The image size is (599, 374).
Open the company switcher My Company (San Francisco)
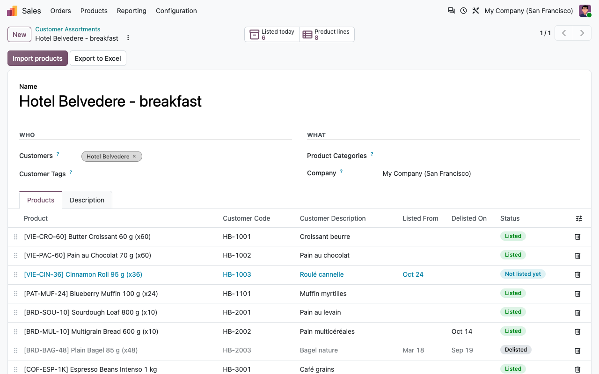(x=529, y=11)
